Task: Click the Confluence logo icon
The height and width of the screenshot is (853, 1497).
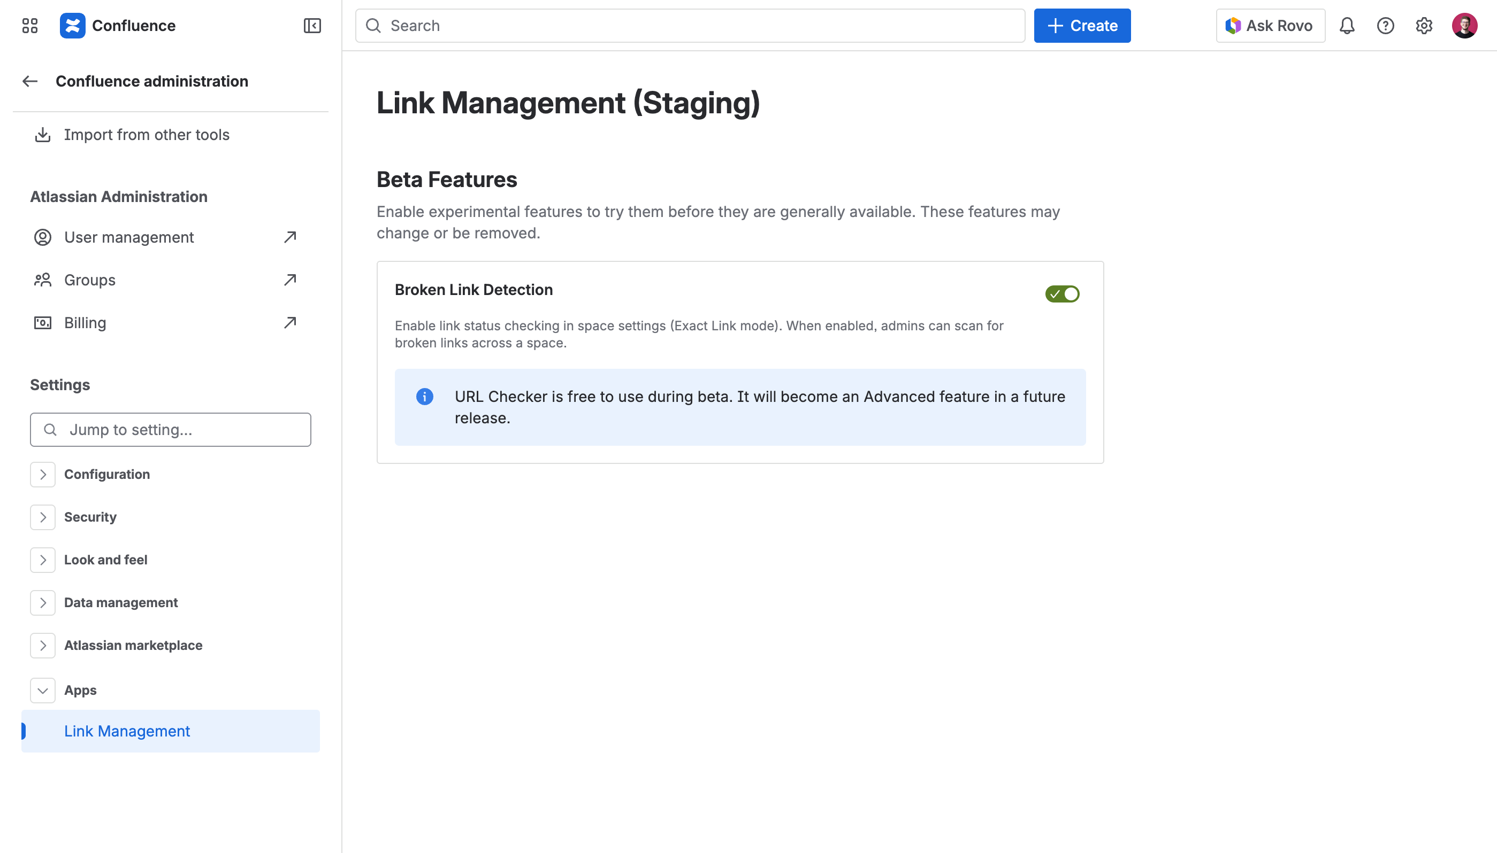Action: pyautogui.click(x=73, y=25)
